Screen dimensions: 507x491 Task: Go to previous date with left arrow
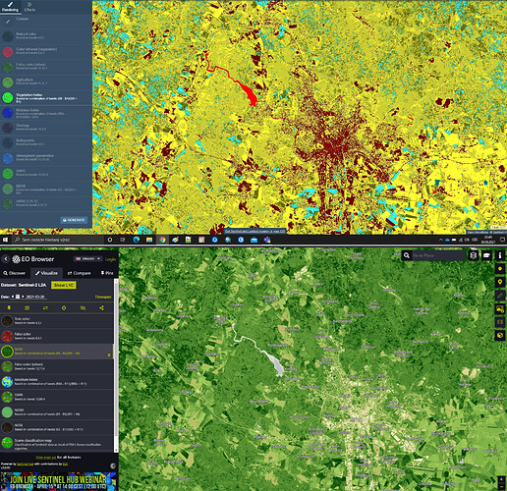(x=13, y=297)
